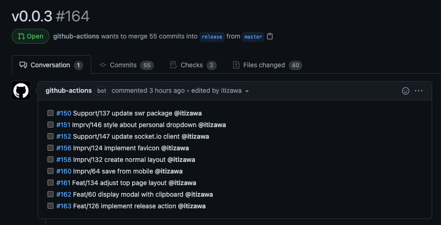
Task: Click the Files changed diff icon
Action: click(236, 65)
